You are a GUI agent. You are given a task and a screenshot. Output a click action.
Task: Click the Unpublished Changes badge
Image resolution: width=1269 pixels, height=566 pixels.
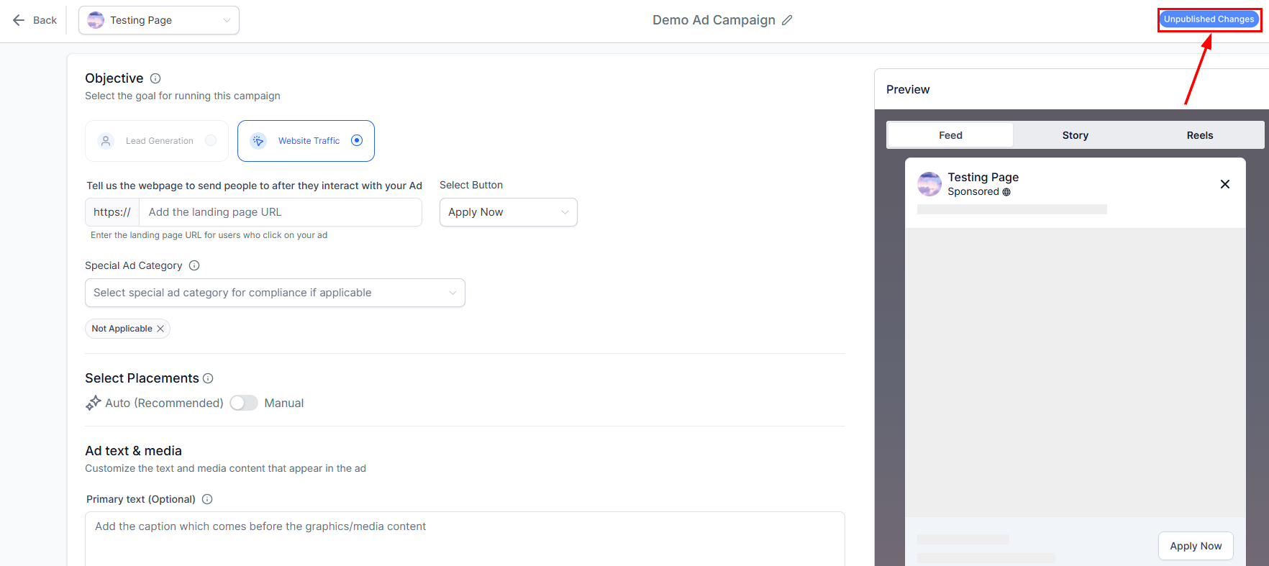[1209, 19]
